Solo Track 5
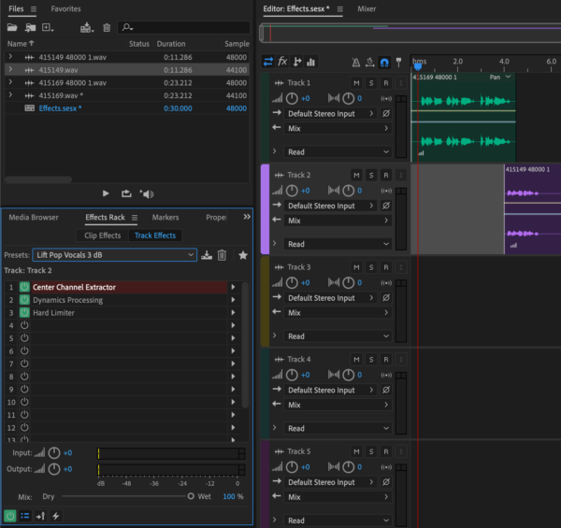Screen dimensions: 561x528 coord(371,452)
